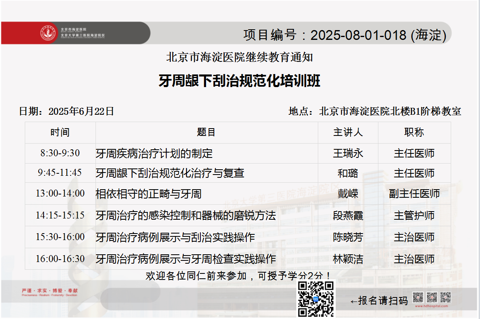Click the red slogan "严谨·求实·博爱·奉献"

(50, 291)
